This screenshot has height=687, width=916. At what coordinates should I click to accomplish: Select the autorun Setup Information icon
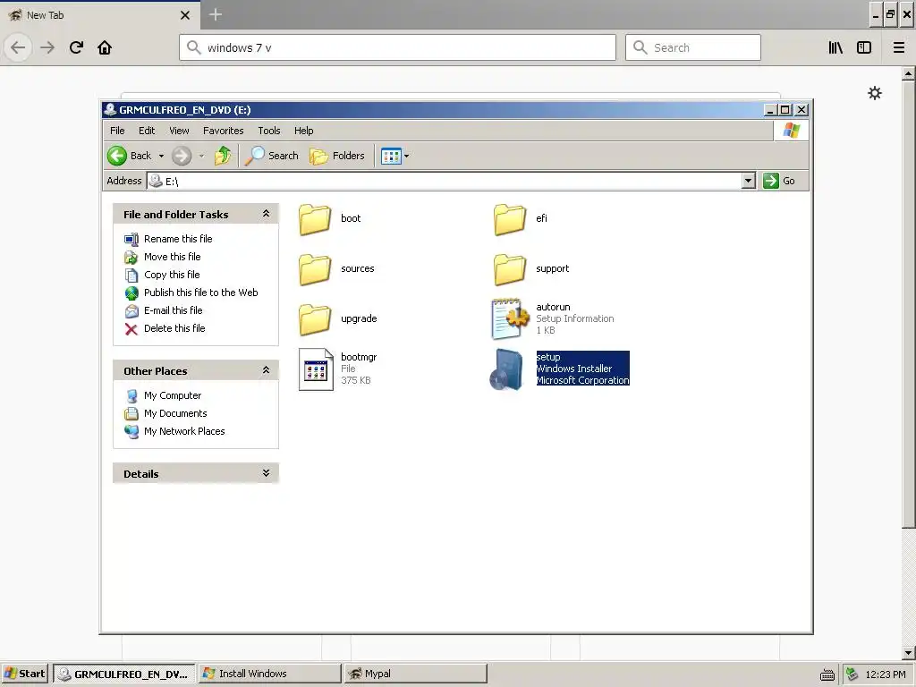tap(509, 318)
